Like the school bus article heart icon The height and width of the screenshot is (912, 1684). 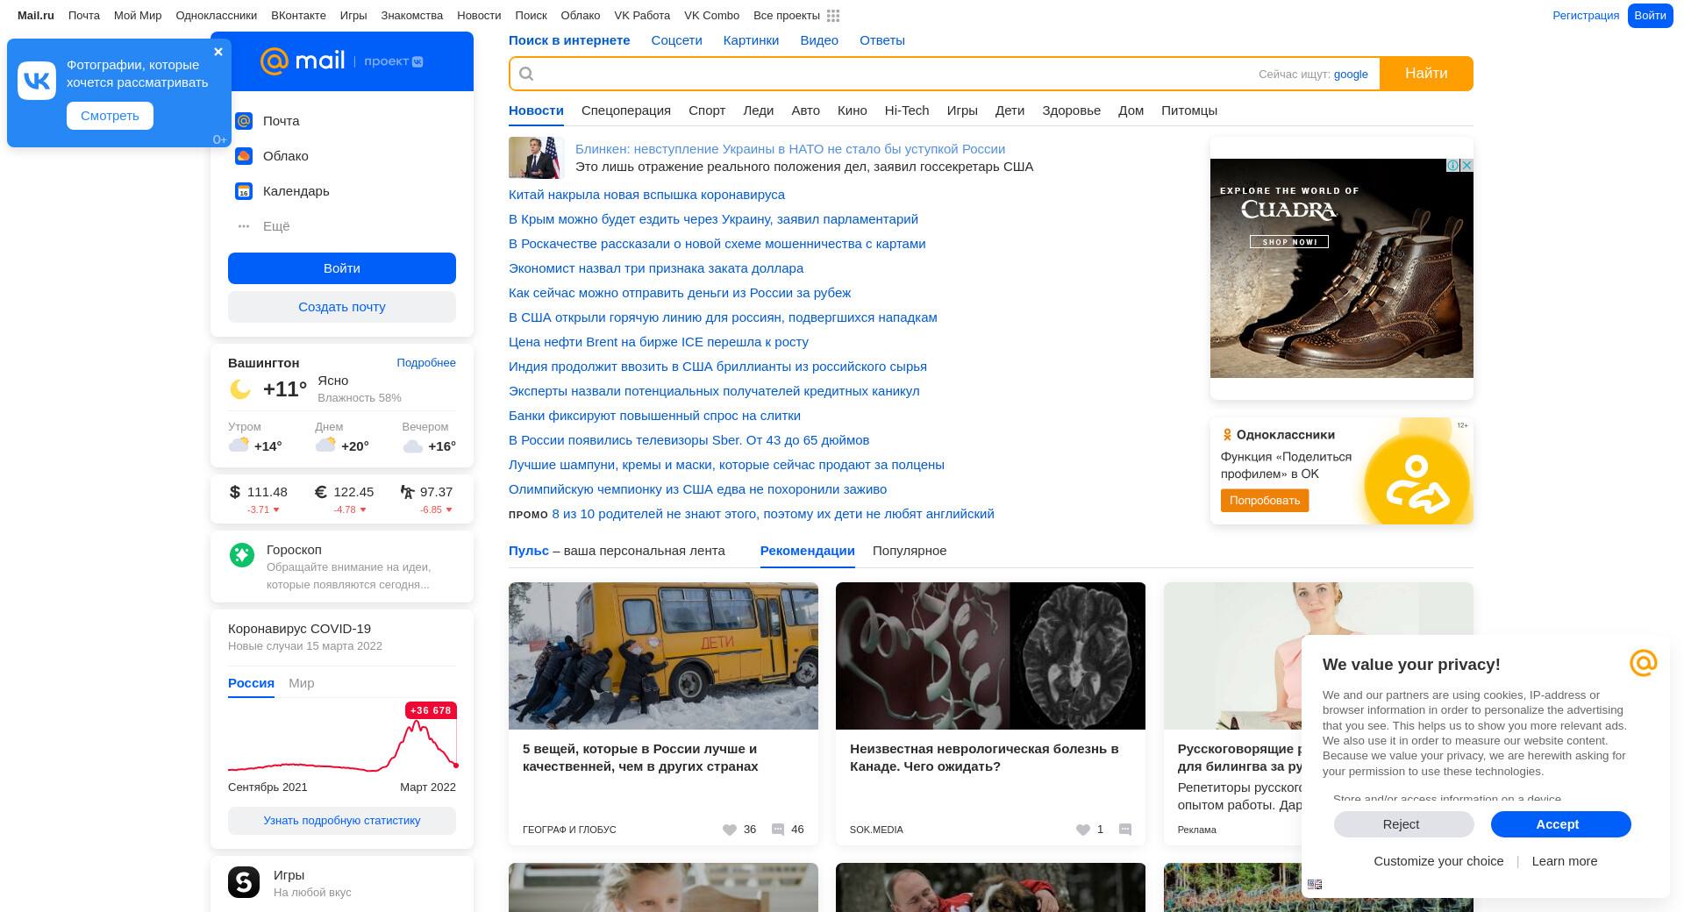click(729, 830)
